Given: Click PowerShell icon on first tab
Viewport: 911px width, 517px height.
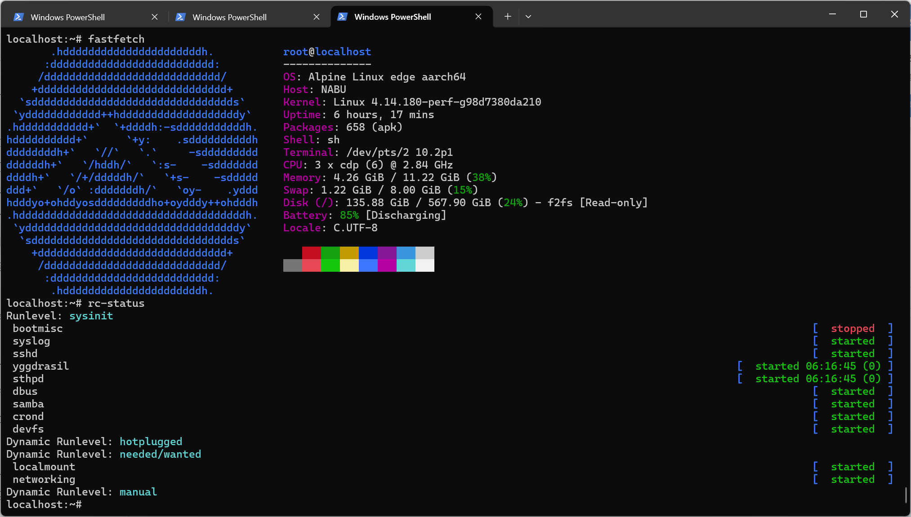Looking at the screenshot, I should pyautogui.click(x=18, y=17).
